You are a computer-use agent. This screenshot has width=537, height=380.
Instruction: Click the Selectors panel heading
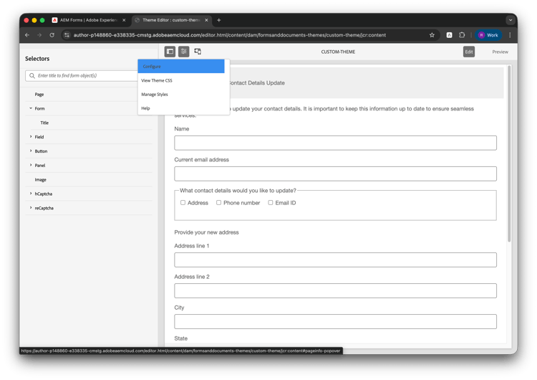point(37,59)
